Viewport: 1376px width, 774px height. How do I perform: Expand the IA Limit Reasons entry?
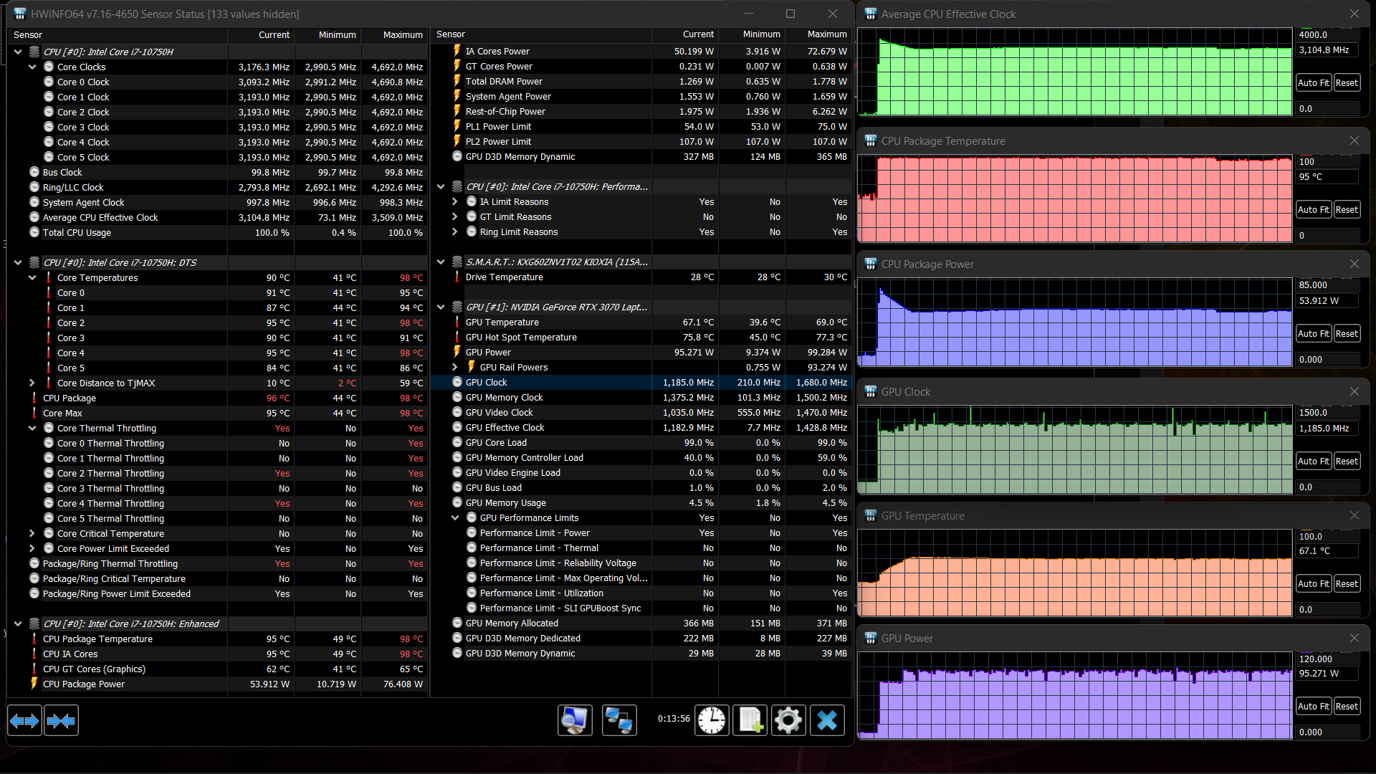(455, 201)
